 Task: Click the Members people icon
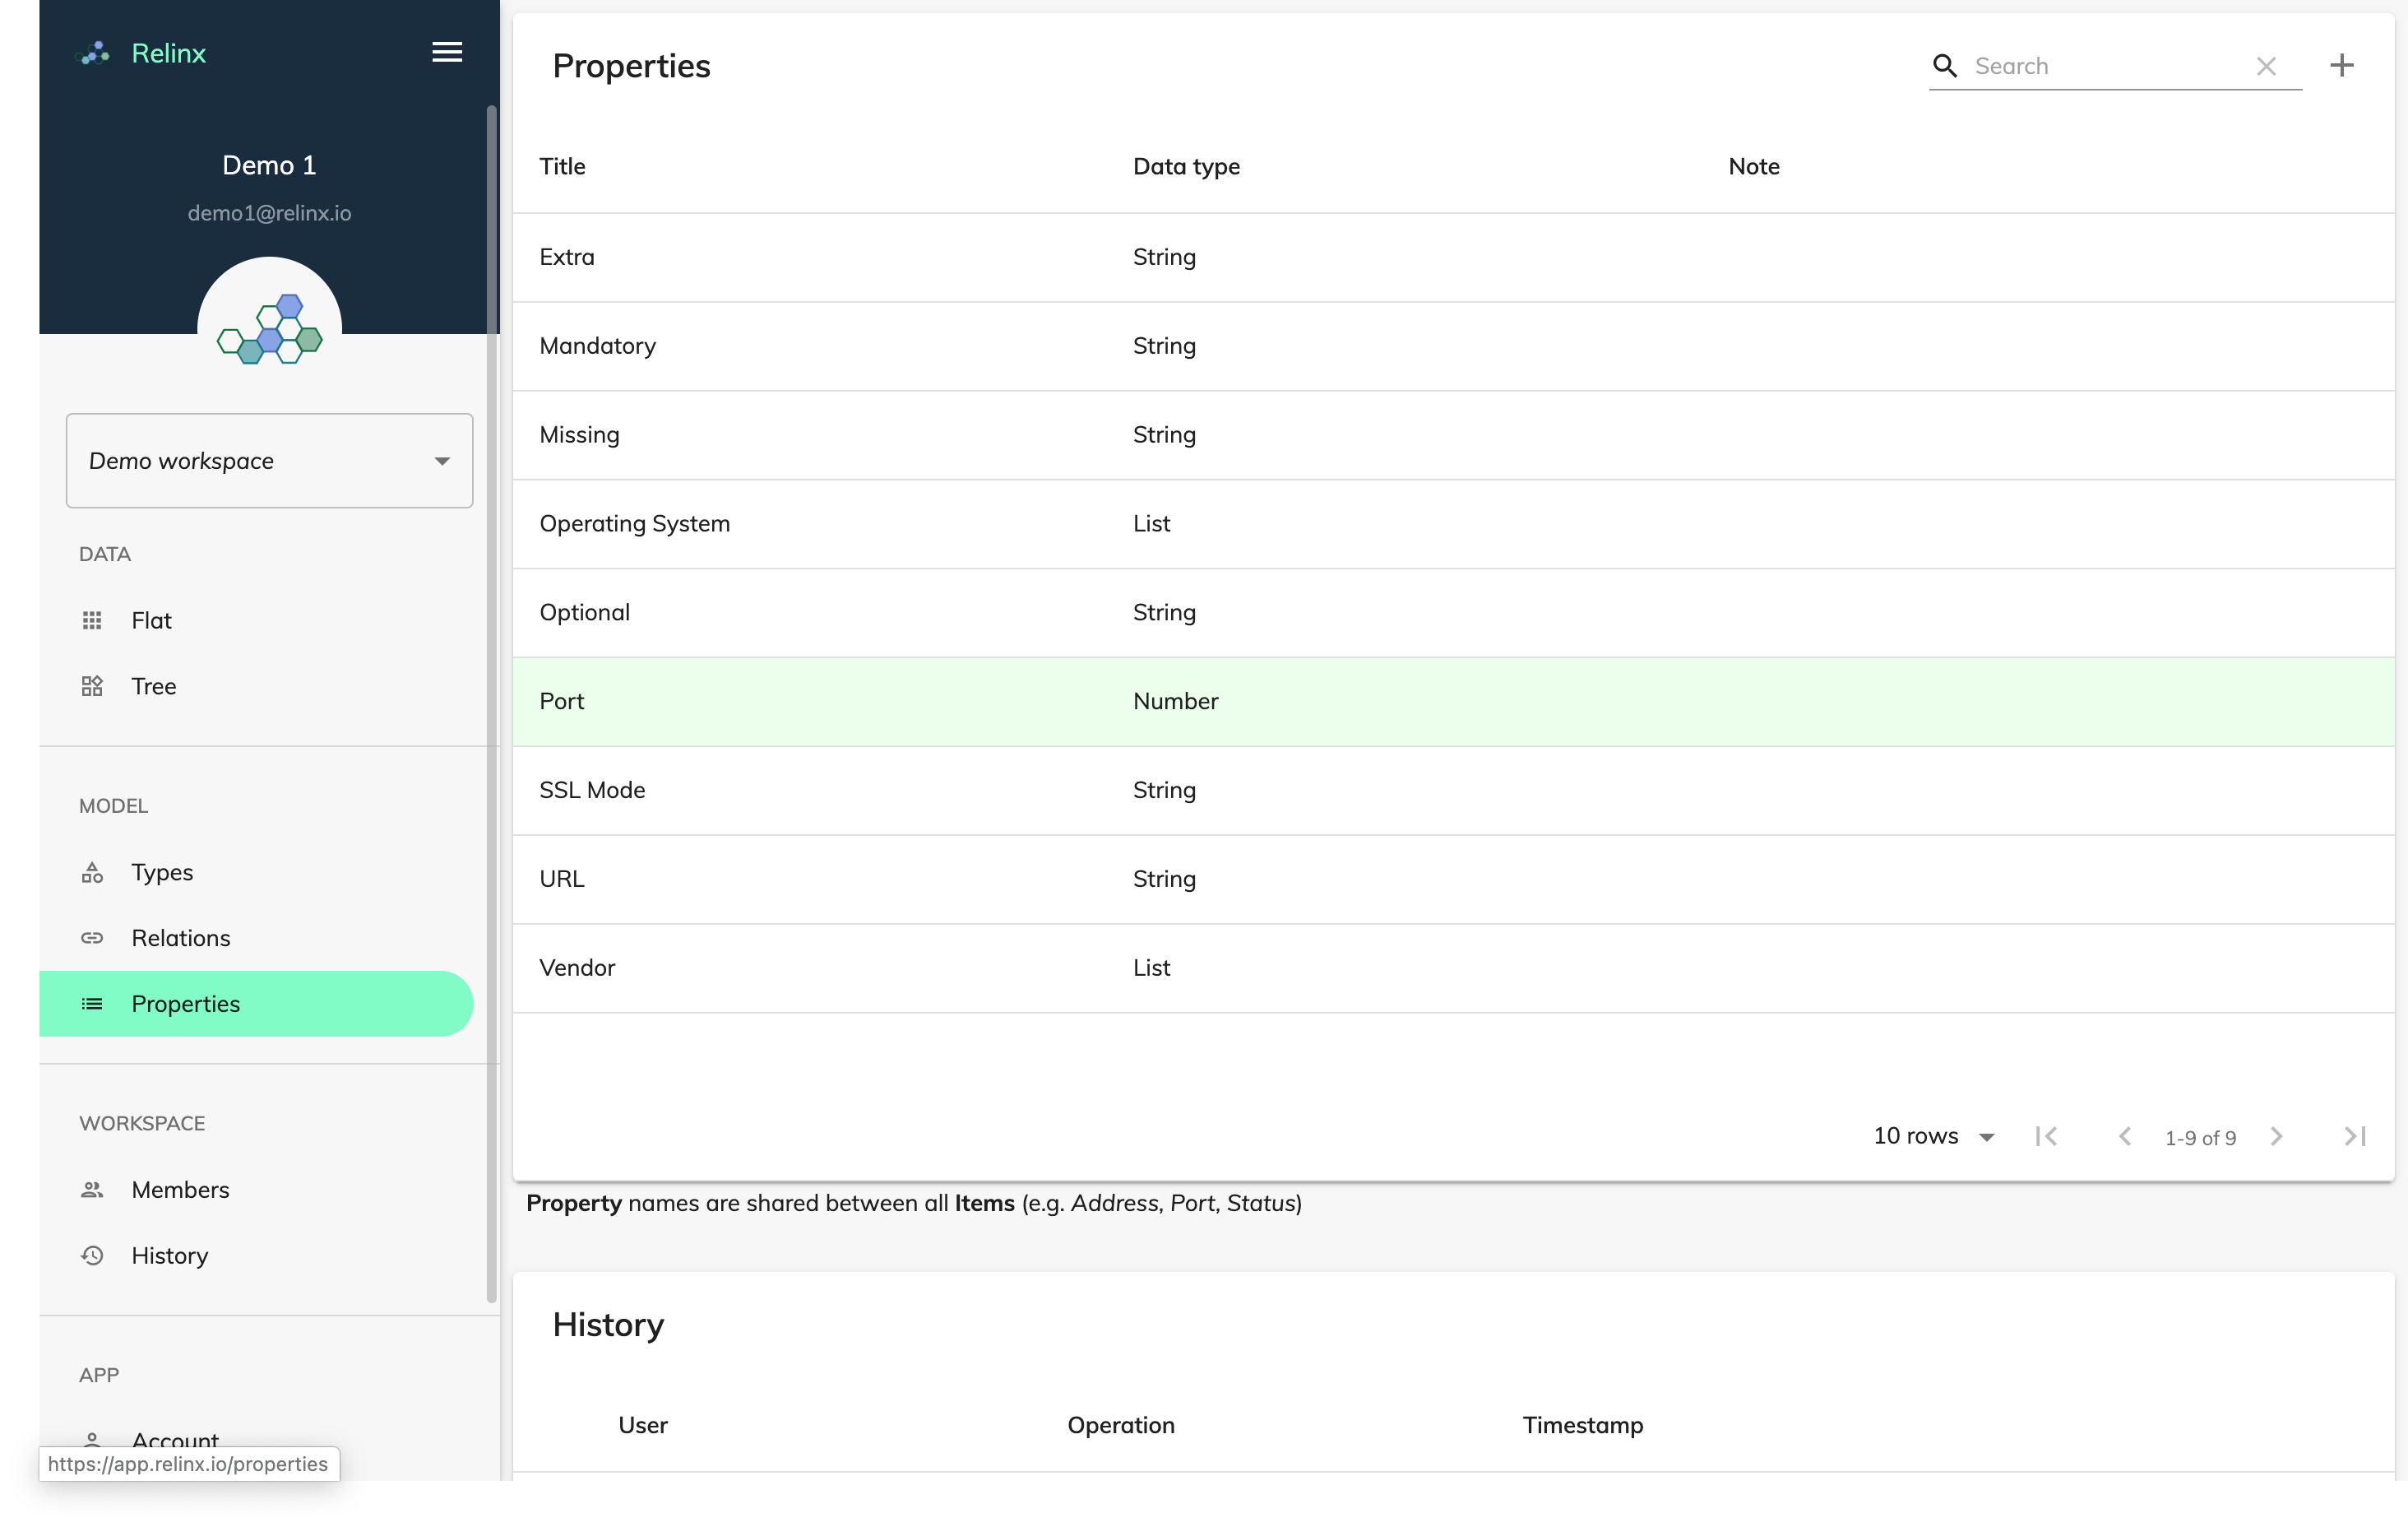tap(92, 1190)
